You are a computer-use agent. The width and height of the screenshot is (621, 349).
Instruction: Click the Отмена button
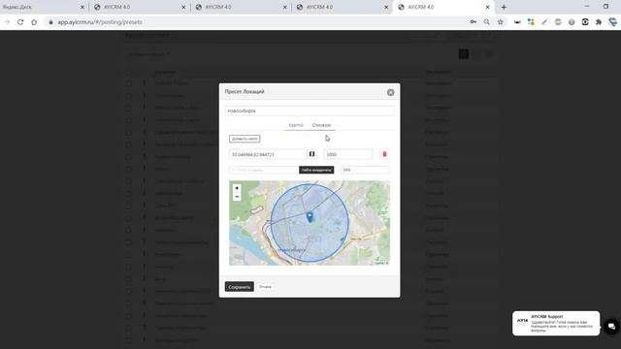[x=265, y=287]
